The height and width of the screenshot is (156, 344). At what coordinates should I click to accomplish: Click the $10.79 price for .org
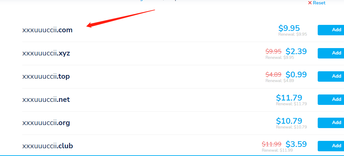click(x=289, y=121)
